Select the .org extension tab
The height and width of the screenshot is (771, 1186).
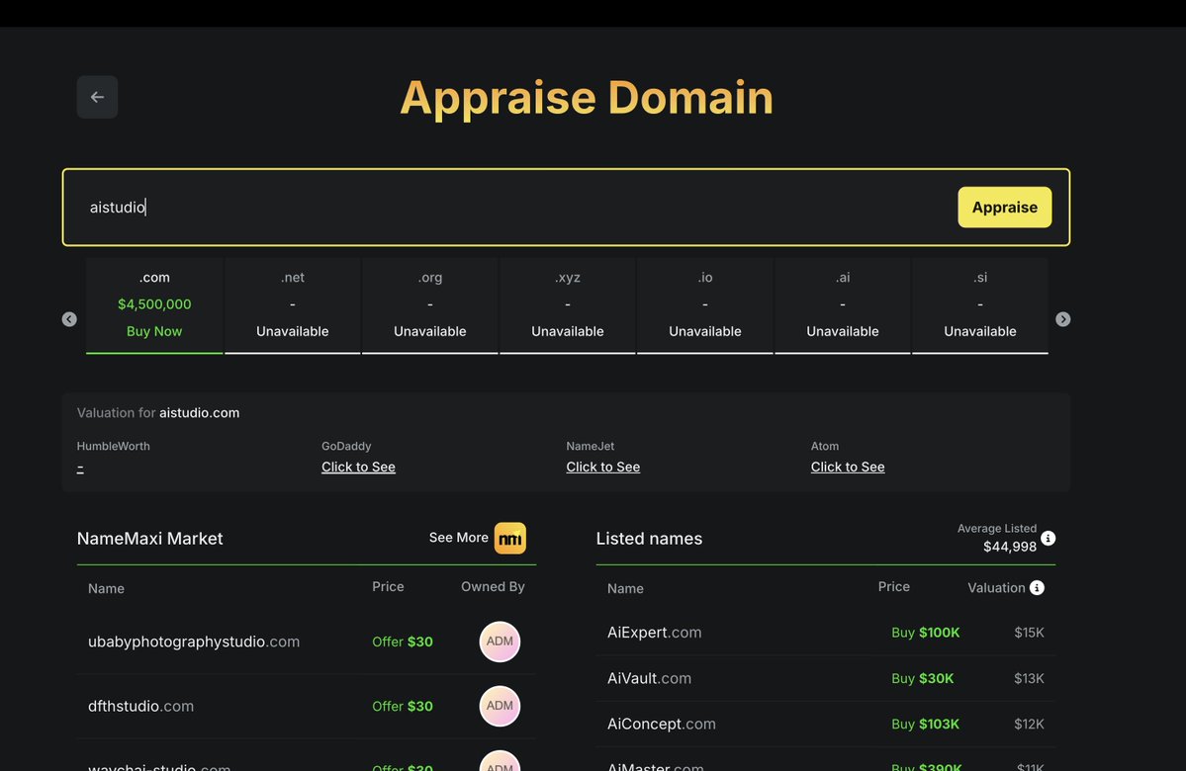(x=429, y=304)
